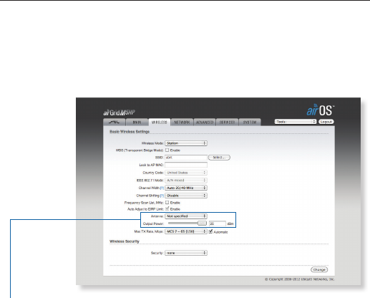Open Channel Width help link
The image size is (370, 298).
tap(162, 188)
